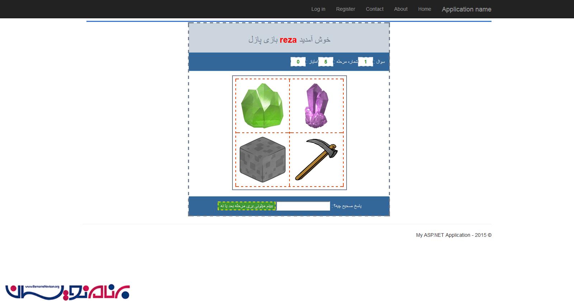Image resolution: width=574 pixels, height=301 pixels.
Task: Focus the answer text input field
Action: tap(303, 206)
